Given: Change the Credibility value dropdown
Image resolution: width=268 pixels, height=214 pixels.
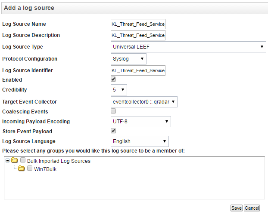Looking at the screenshot, I should [x=119, y=89].
